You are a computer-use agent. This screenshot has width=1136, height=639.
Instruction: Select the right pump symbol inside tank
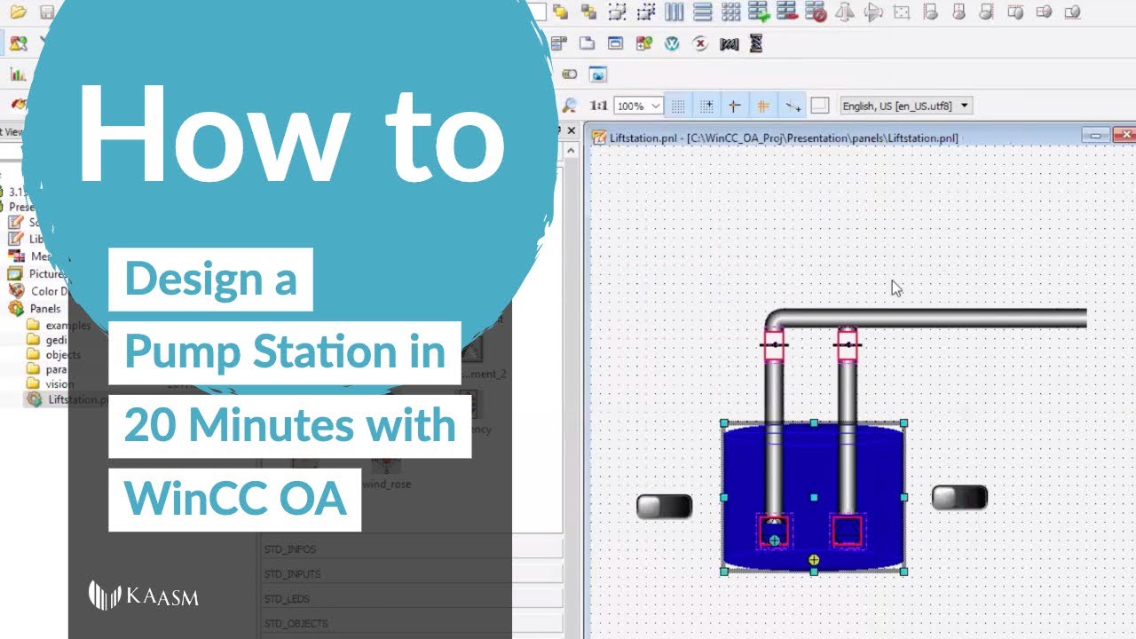tap(848, 531)
